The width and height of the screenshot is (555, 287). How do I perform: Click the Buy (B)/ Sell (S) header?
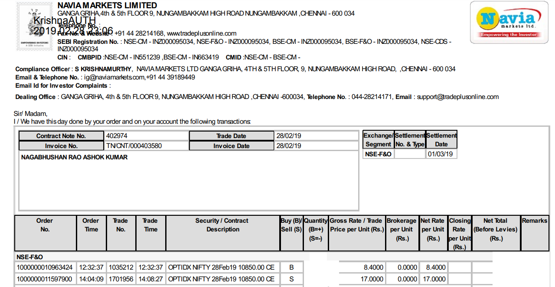pyautogui.click(x=291, y=233)
